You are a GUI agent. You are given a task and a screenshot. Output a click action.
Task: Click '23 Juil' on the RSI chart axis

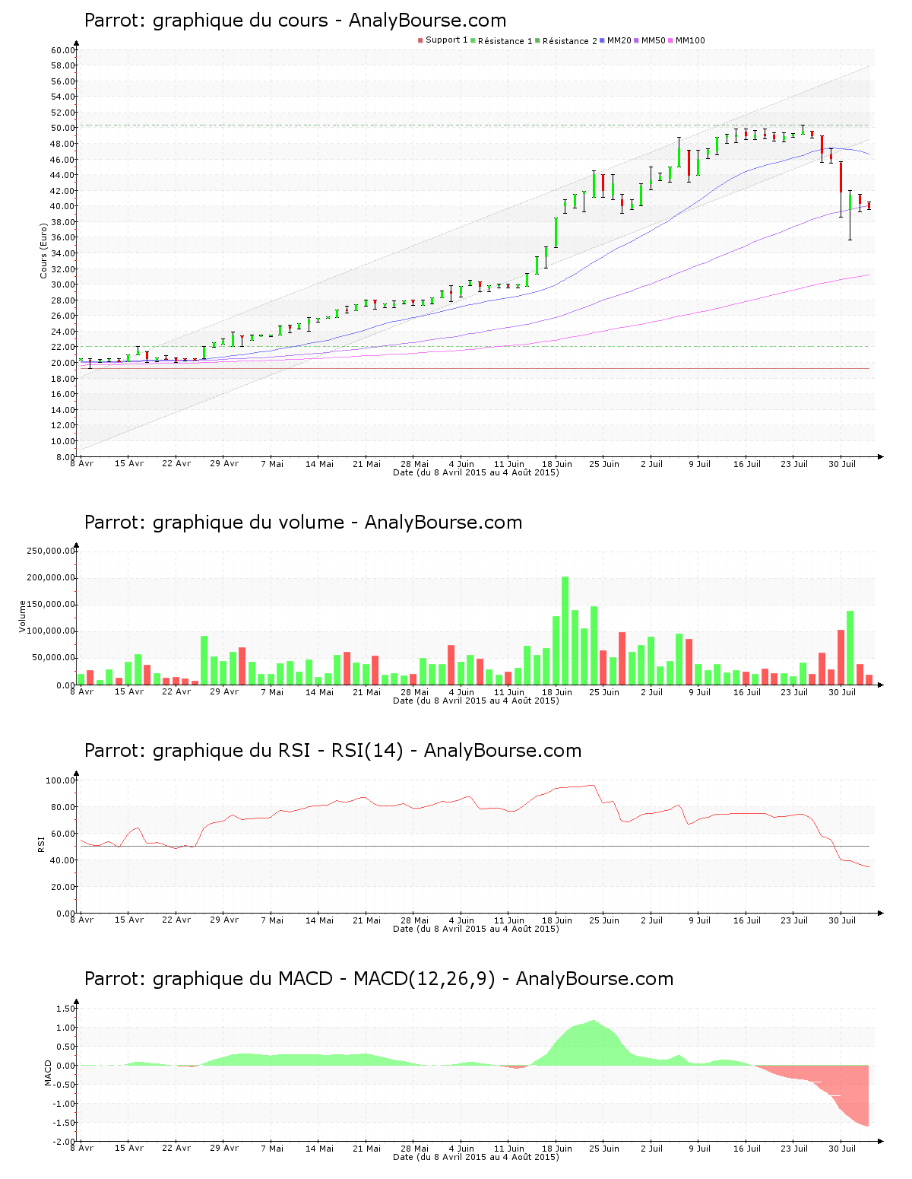tap(794, 920)
